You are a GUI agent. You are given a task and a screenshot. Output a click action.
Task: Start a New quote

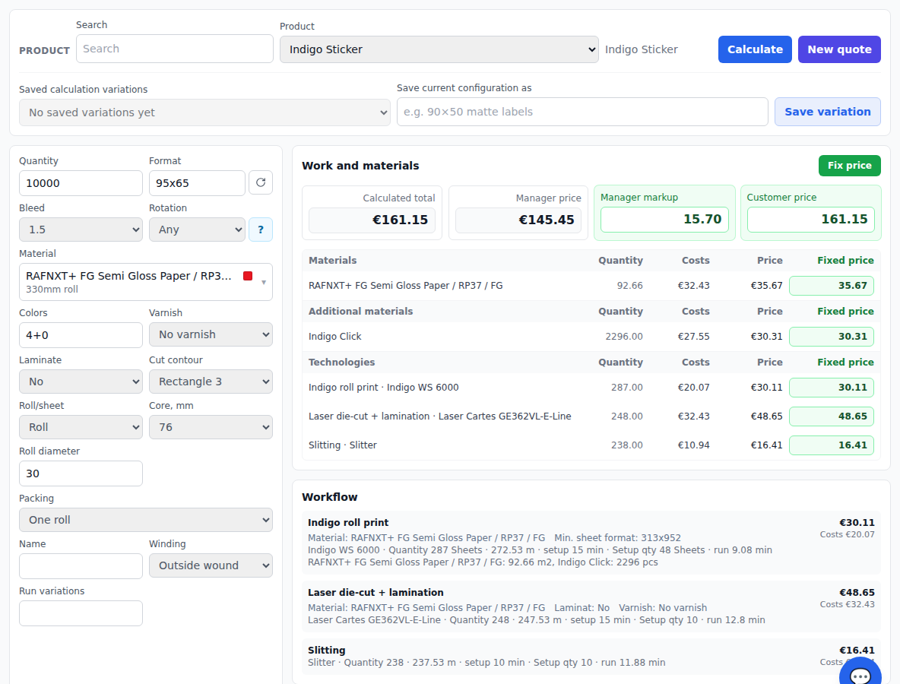click(x=839, y=49)
